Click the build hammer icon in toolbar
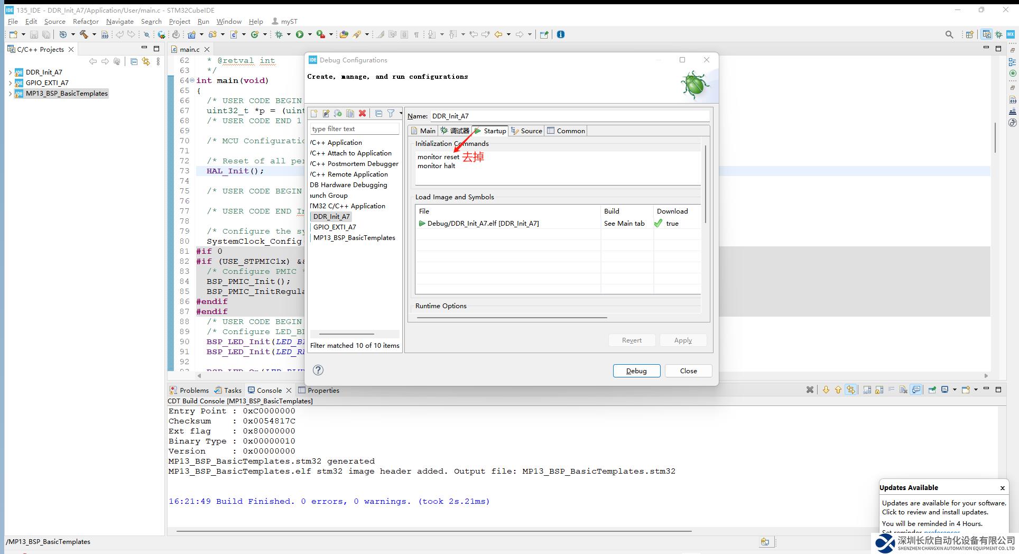The height and width of the screenshot is (554, 1019). point(84,34)
